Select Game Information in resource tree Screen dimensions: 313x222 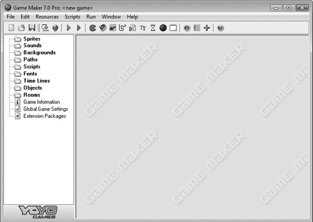(38, 102)
